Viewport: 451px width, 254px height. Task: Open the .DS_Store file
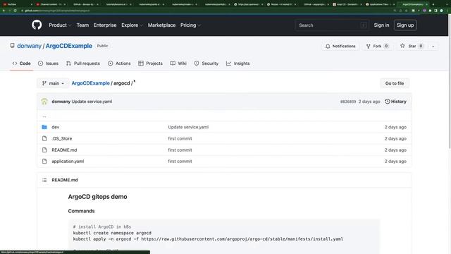pos(62,138)
